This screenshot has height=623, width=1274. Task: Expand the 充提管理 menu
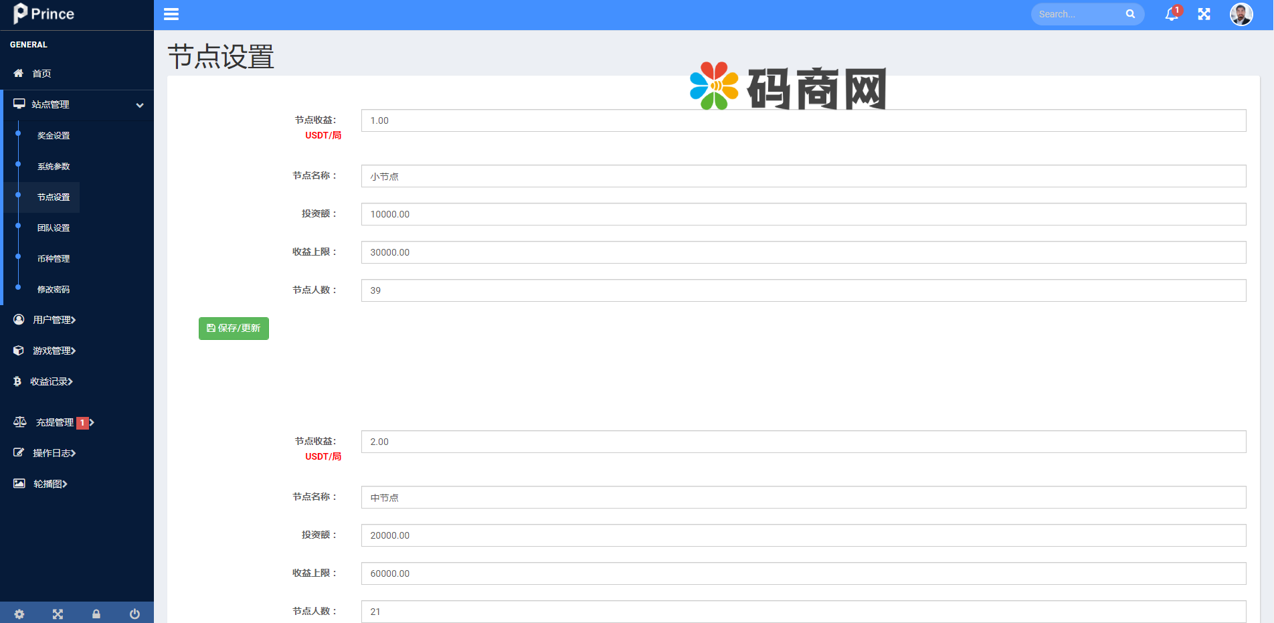[55, 422]
